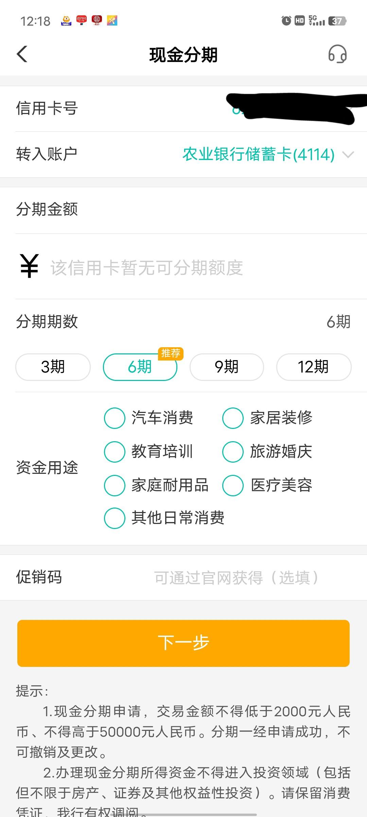Tap the 下一步 next step button

pyautogui.click(x=183, y=643)
